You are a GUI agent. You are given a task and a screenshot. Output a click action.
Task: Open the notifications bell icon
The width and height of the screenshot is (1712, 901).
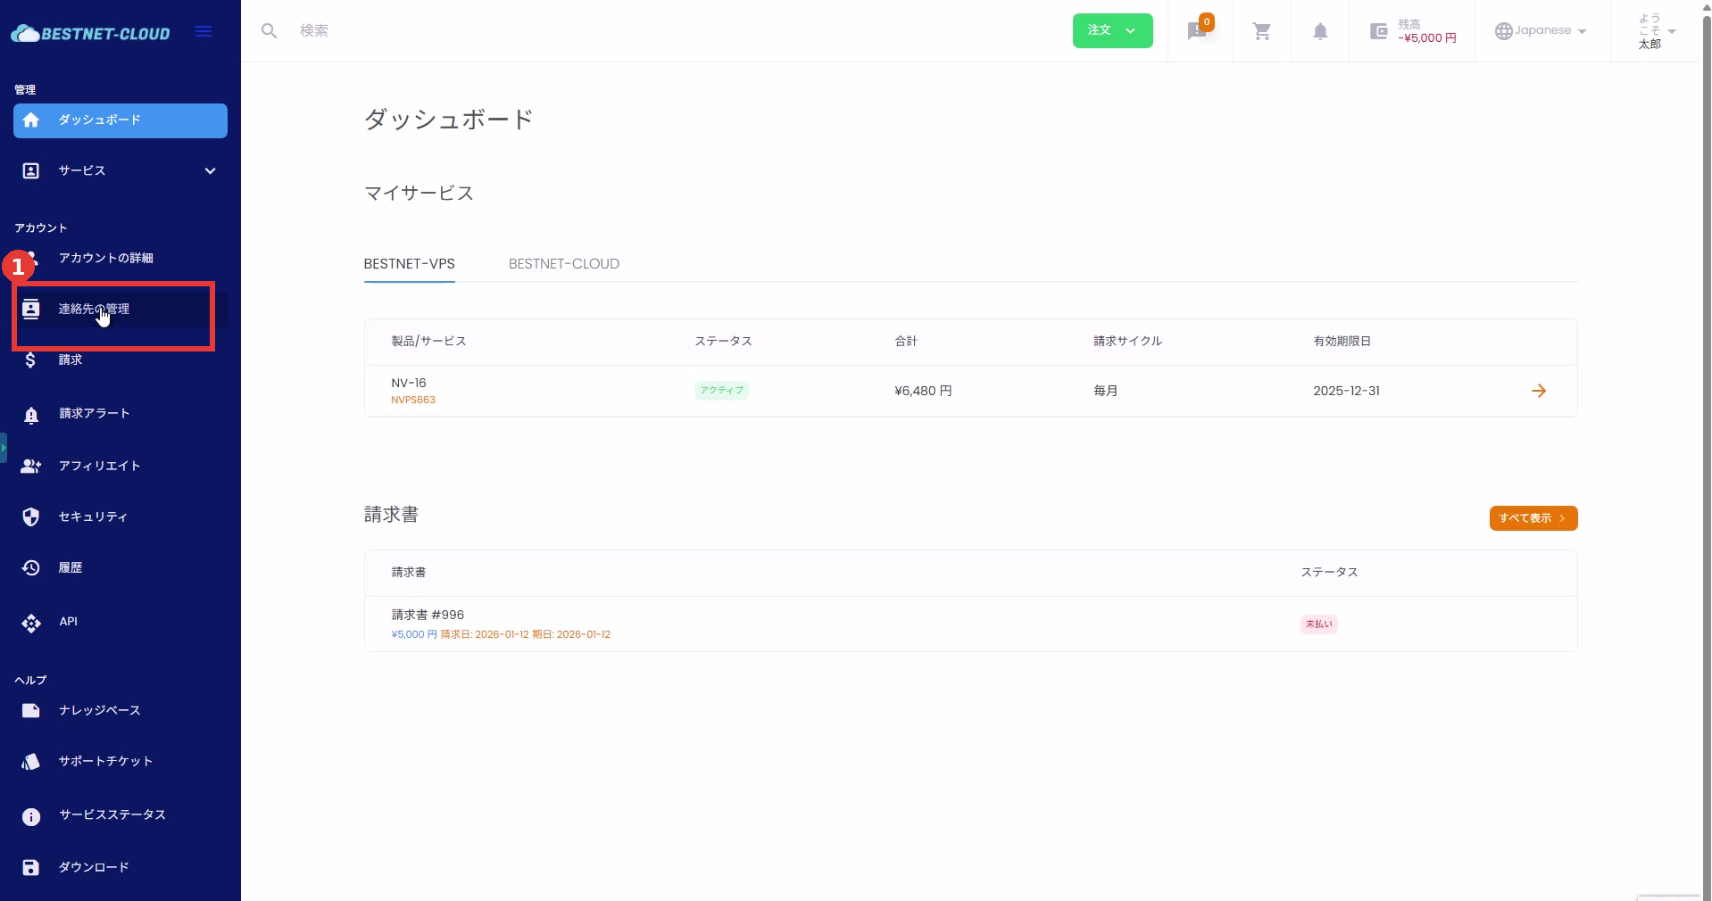[x=1319, y=31]
